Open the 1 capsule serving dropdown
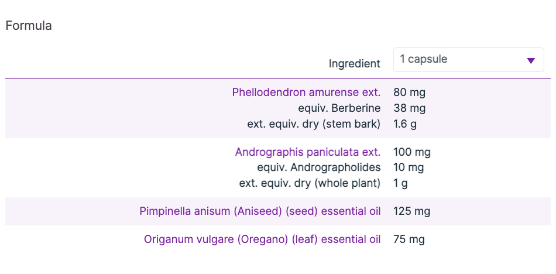 coord(468,60)
